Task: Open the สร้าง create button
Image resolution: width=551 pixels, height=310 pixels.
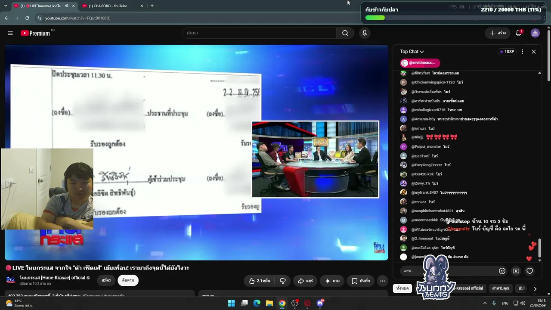Action: [x=498, y=33]
